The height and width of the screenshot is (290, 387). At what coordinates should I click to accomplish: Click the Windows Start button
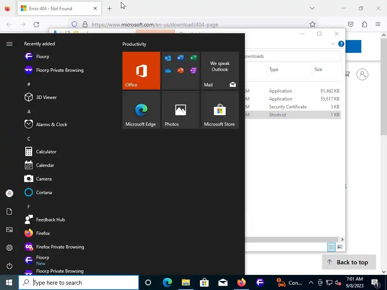coord(9,282)
